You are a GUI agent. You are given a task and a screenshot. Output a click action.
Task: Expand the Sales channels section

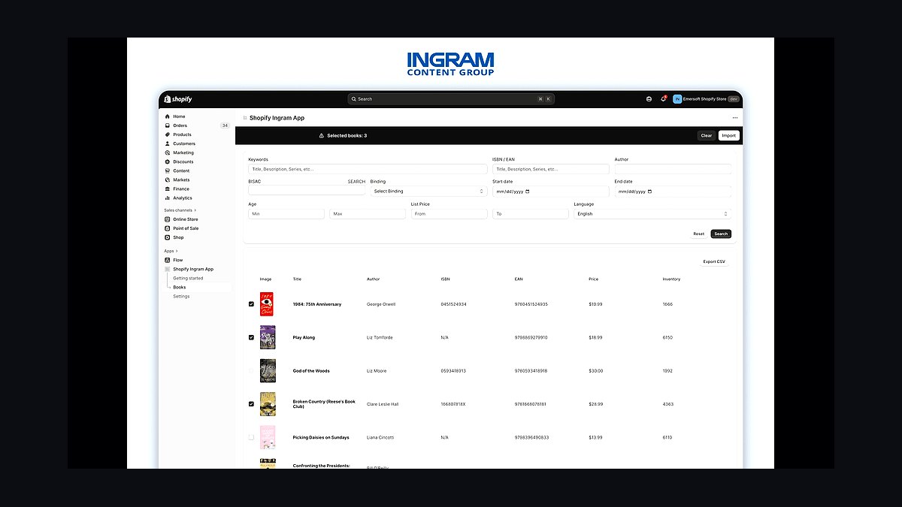tap(180, 210)
